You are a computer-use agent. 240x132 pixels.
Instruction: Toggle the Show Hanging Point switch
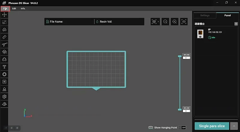(x=182, y=128)
